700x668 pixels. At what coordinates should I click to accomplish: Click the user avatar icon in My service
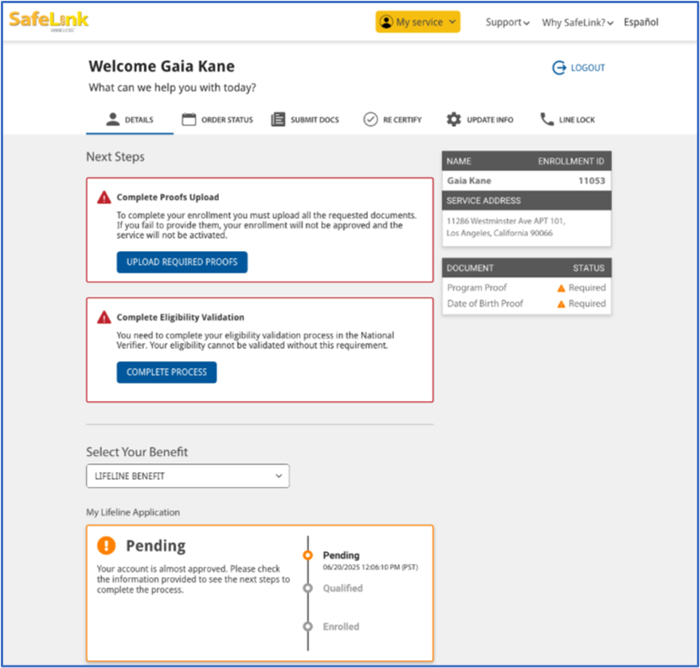(x=386, y=22)
